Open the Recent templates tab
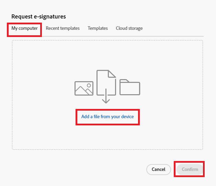Viewport: 216px width, 186px height. [x=63, y=28]
